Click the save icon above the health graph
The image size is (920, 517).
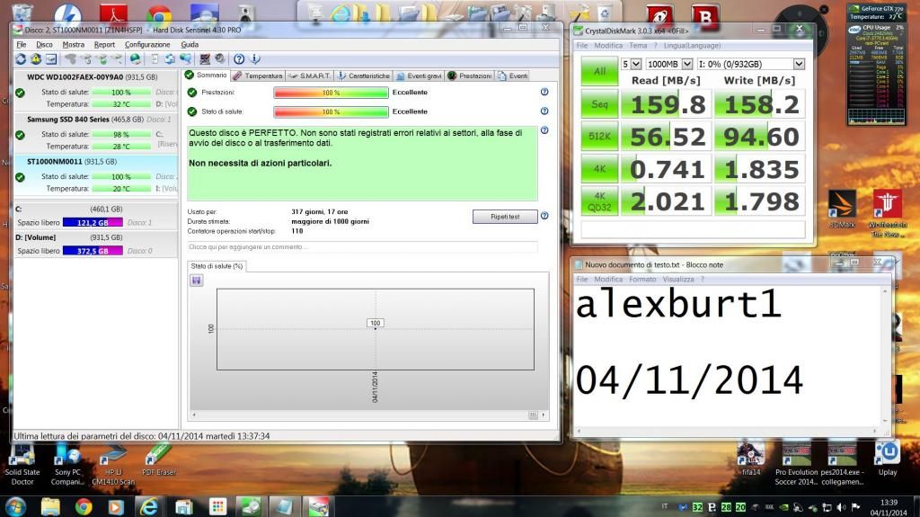click(197, 280)
